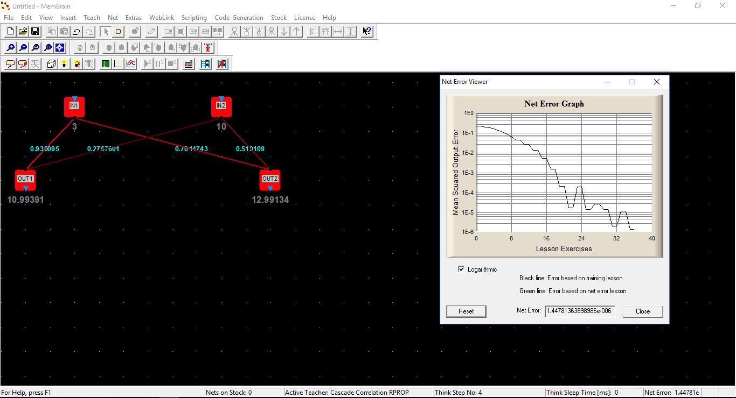Screen dimensions: 736x398
Task: Save the net using floppy disk icon
Action: (x=35, y=32)
